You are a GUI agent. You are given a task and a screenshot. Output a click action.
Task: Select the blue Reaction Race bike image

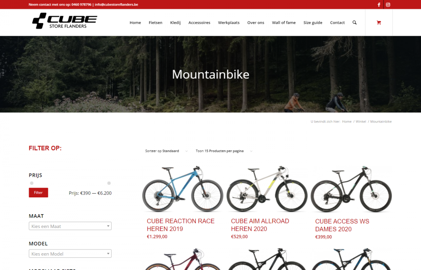pos(183,189)
